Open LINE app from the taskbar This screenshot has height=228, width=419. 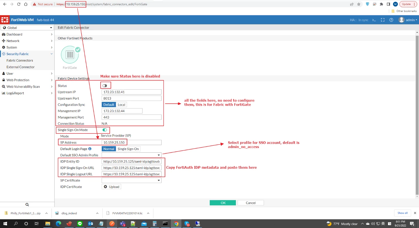pyautogui.click(x=80, y=224)
